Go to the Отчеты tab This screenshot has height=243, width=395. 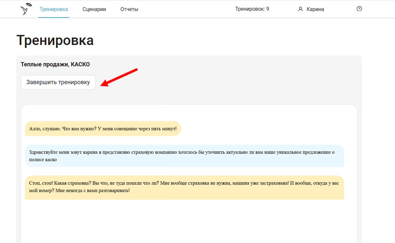click(129, 9)
